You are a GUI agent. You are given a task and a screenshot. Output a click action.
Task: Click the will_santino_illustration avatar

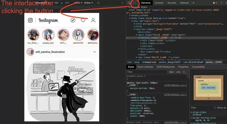(30, 52)
